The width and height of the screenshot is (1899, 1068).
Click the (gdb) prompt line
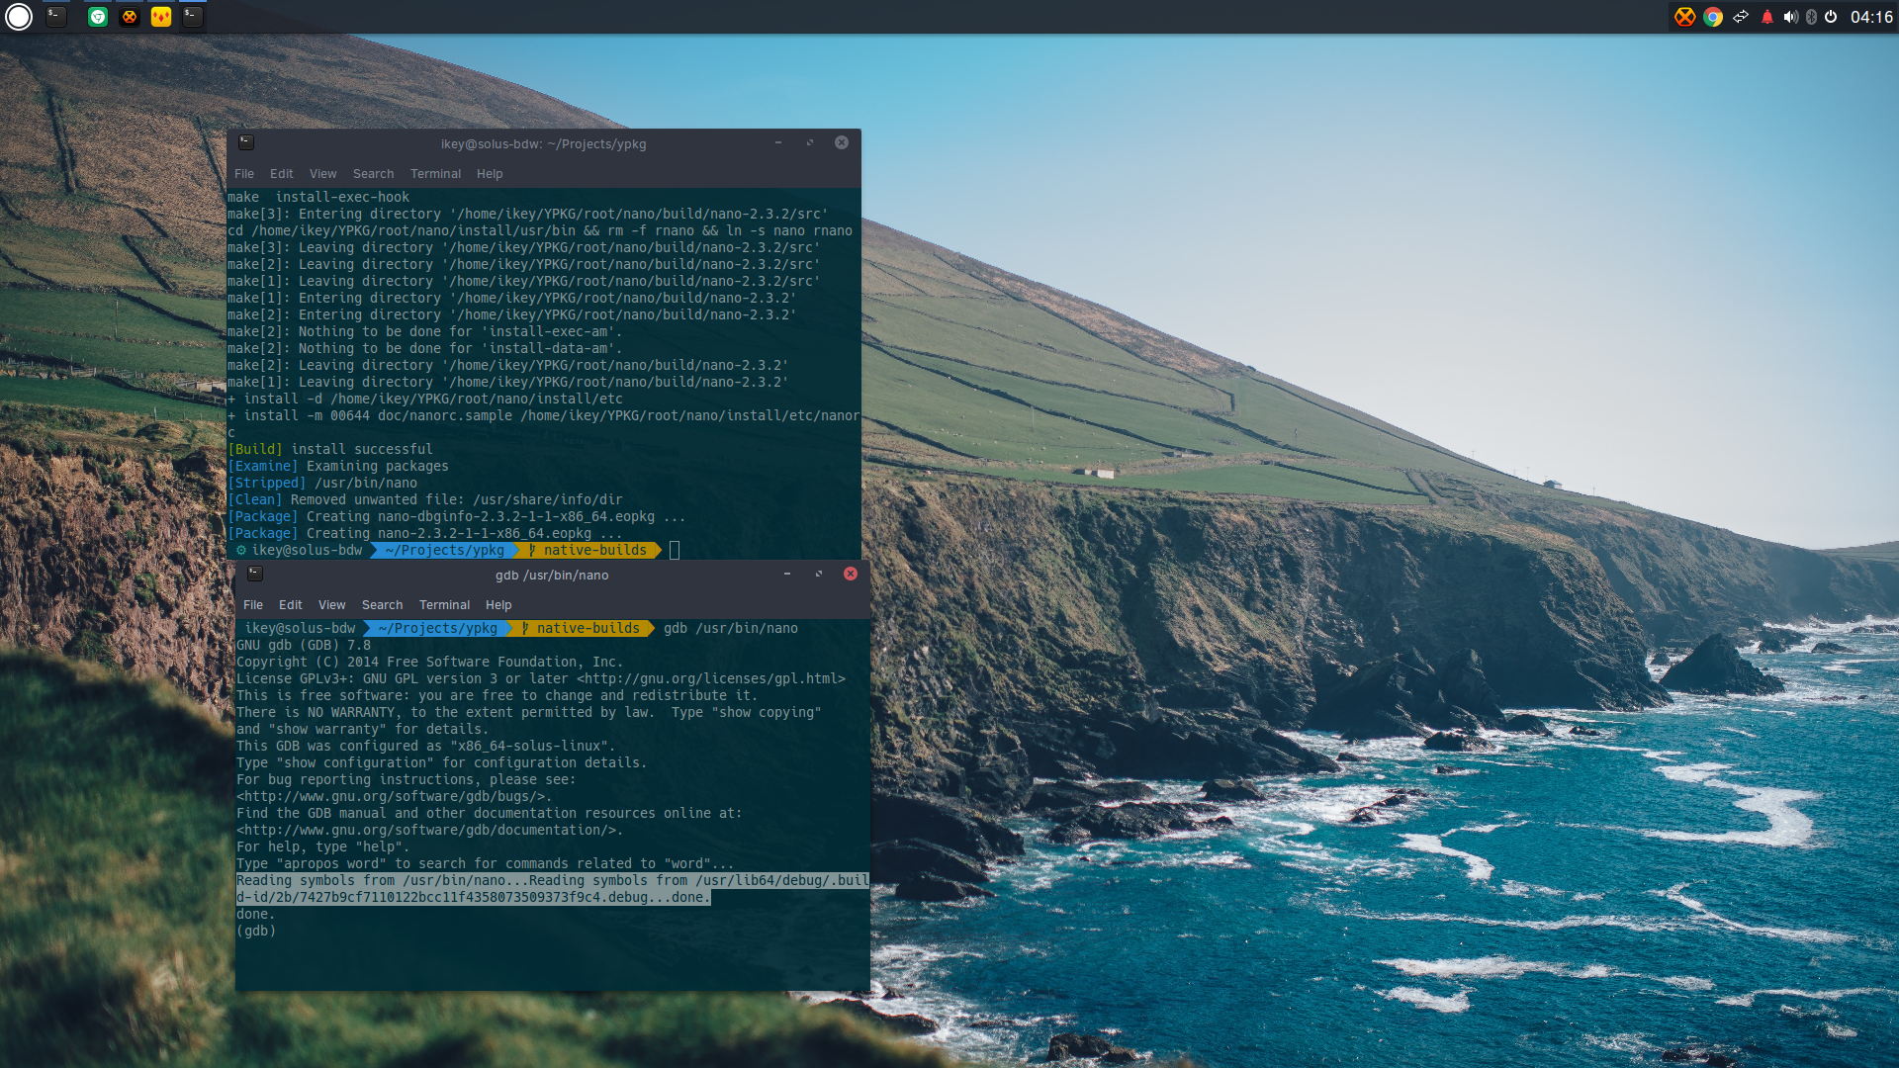coord(256,932)
